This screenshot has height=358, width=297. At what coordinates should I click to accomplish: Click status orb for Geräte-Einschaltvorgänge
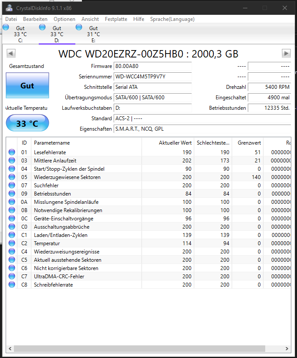coord(12,218)
